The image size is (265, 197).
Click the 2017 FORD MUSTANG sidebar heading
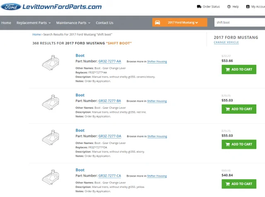[236, 37]
